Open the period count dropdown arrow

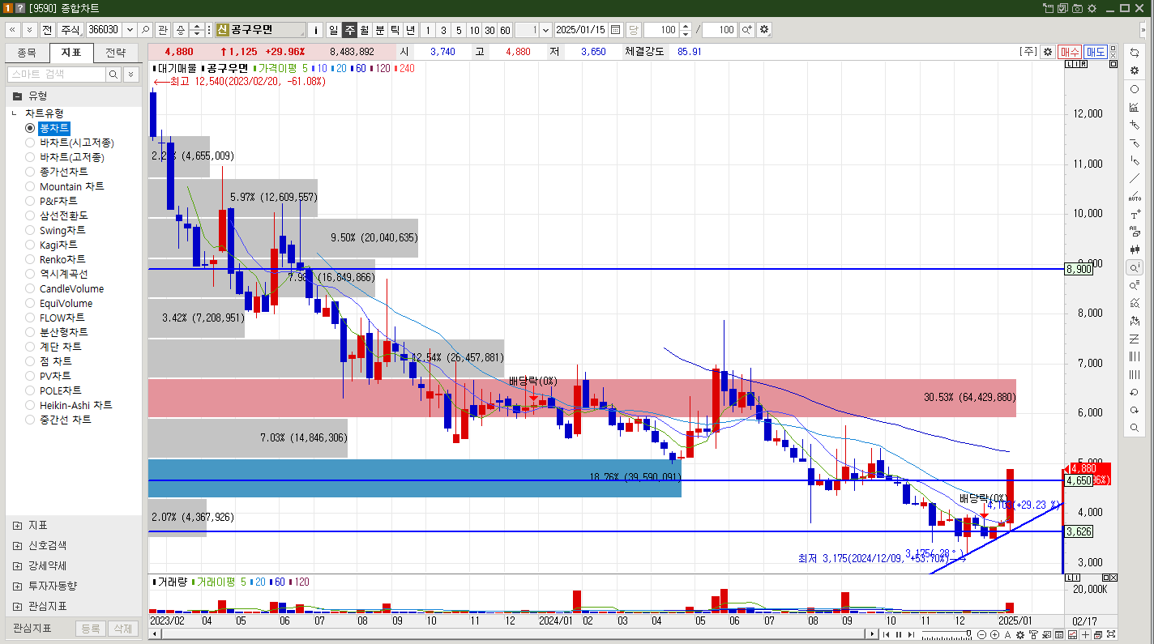click(x=545, y=30)
